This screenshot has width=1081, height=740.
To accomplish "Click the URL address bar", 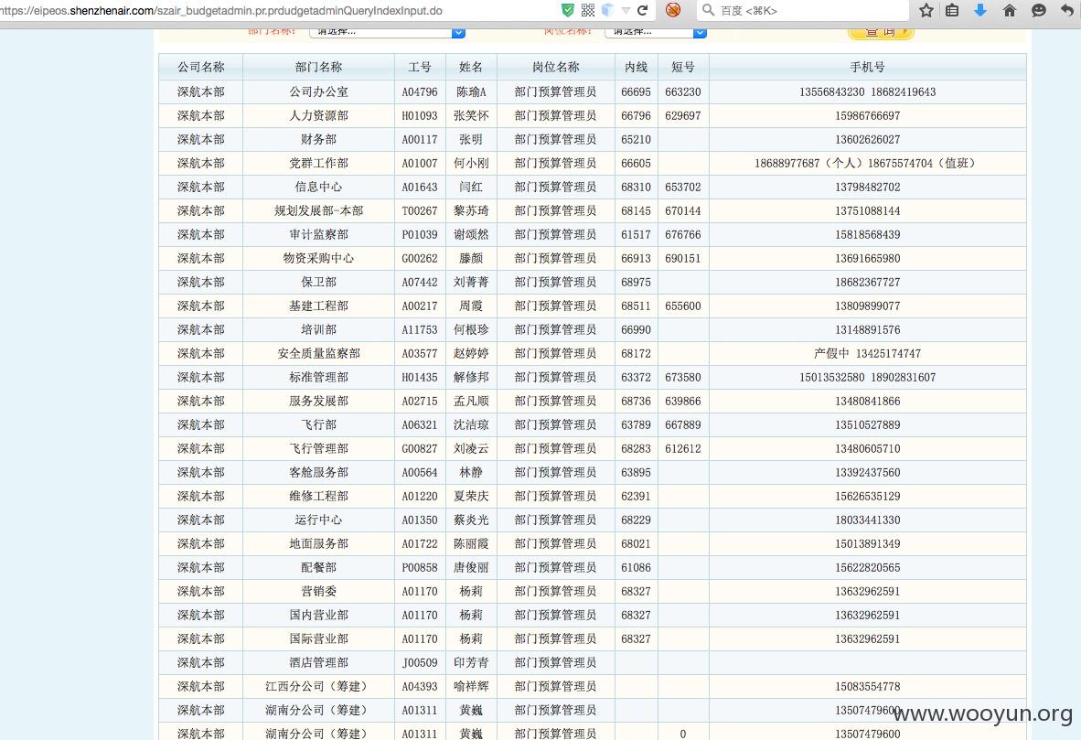I will coord(276,10).
